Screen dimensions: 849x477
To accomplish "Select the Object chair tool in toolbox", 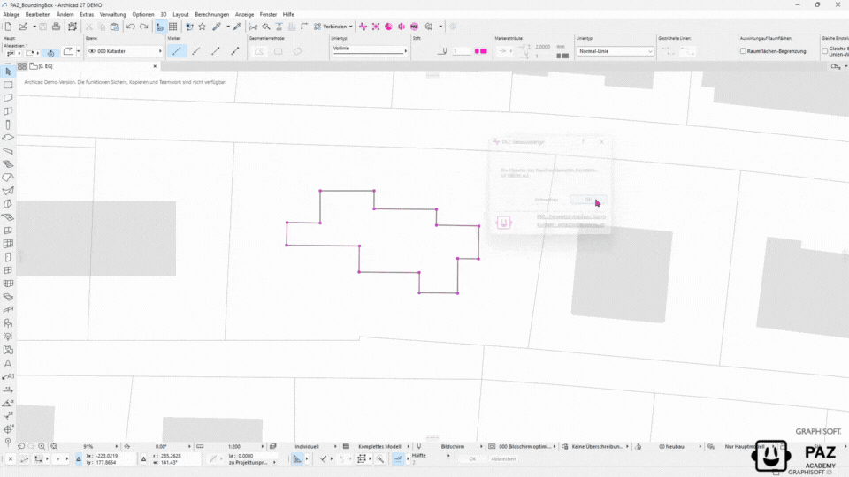I will coord(8,323).
